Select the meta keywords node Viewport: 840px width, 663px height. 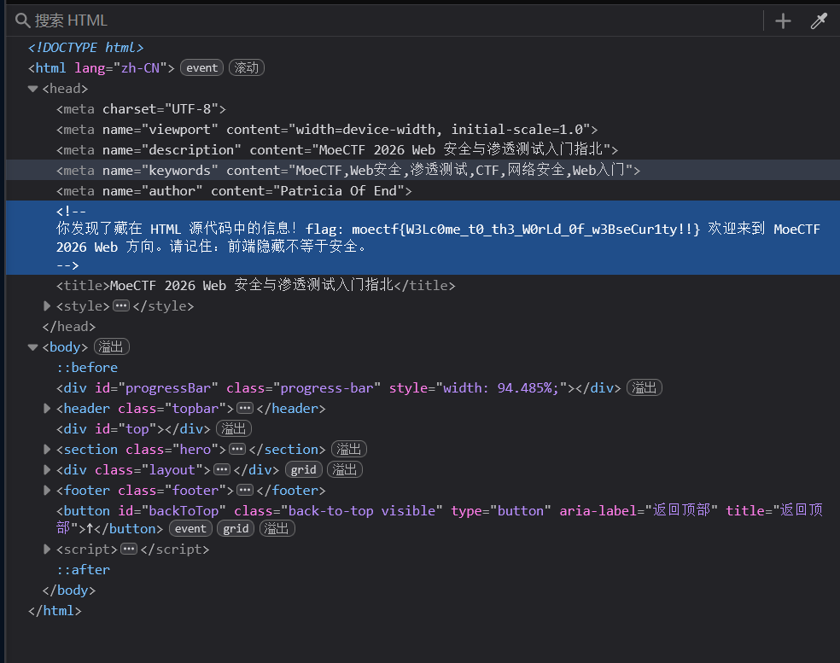coord(348,171)
